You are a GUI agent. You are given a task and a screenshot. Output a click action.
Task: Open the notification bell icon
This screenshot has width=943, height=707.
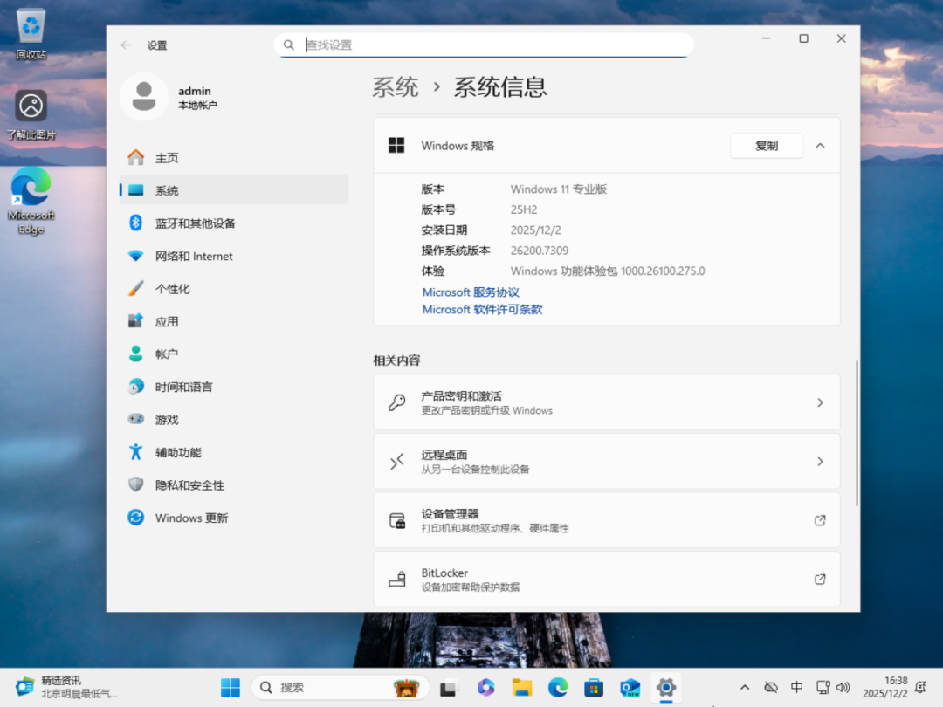point(921,687)
